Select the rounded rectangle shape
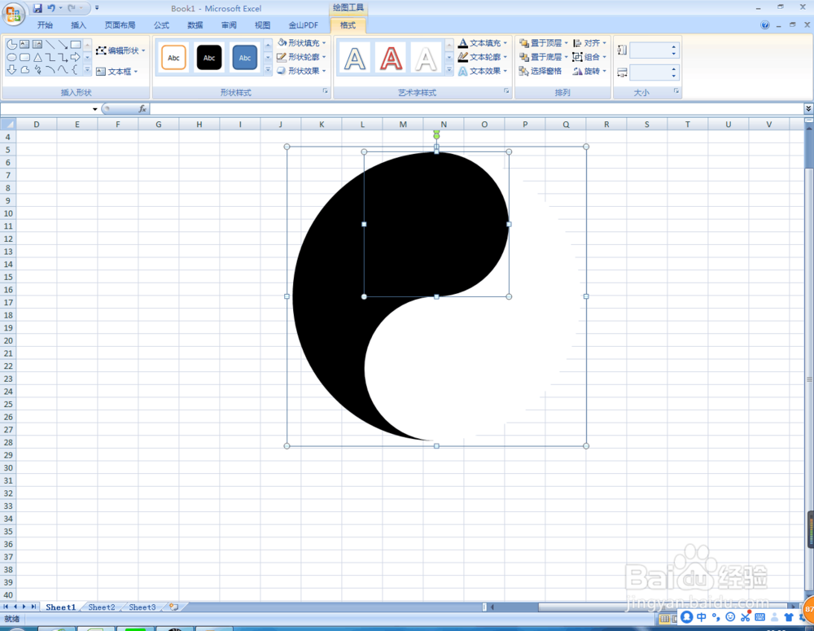814x631 pixels. coord(24,57)
